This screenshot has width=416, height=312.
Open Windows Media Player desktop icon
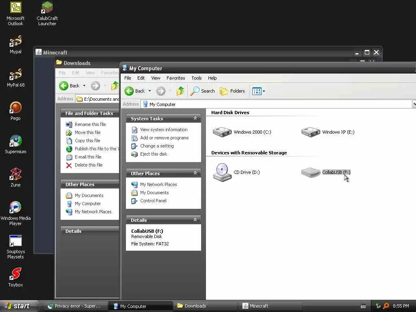(16, 214)
